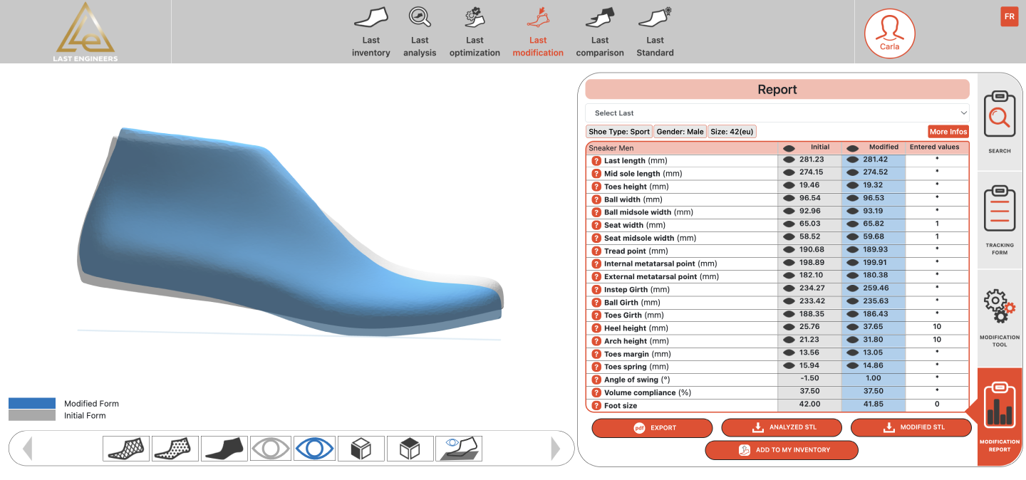Open the Tracking Form sidebar icon

click(x=999, y=219)
